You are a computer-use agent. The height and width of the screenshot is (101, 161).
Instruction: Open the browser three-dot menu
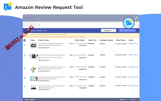(138, 25)
